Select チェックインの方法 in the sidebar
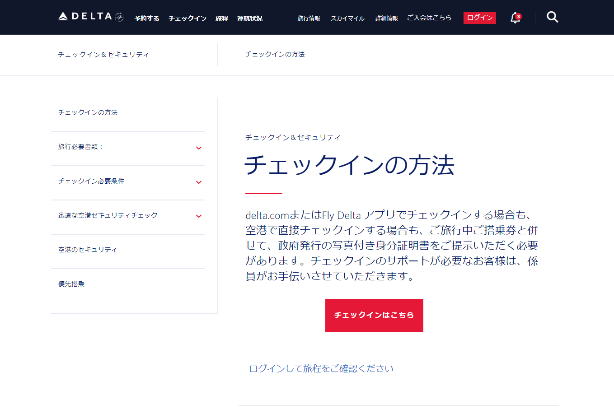614x409 pixels. pos(88,112)
